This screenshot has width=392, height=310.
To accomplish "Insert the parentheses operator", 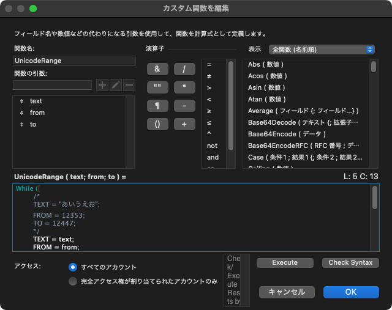I will click(157, 124).
